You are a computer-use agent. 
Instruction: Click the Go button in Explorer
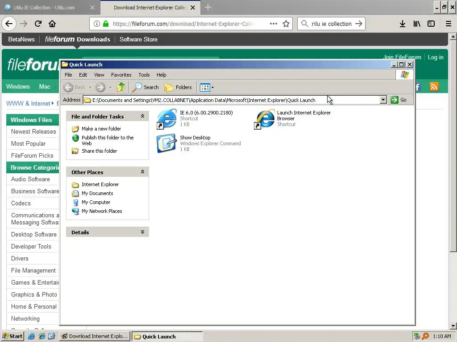tap(399, 100)
